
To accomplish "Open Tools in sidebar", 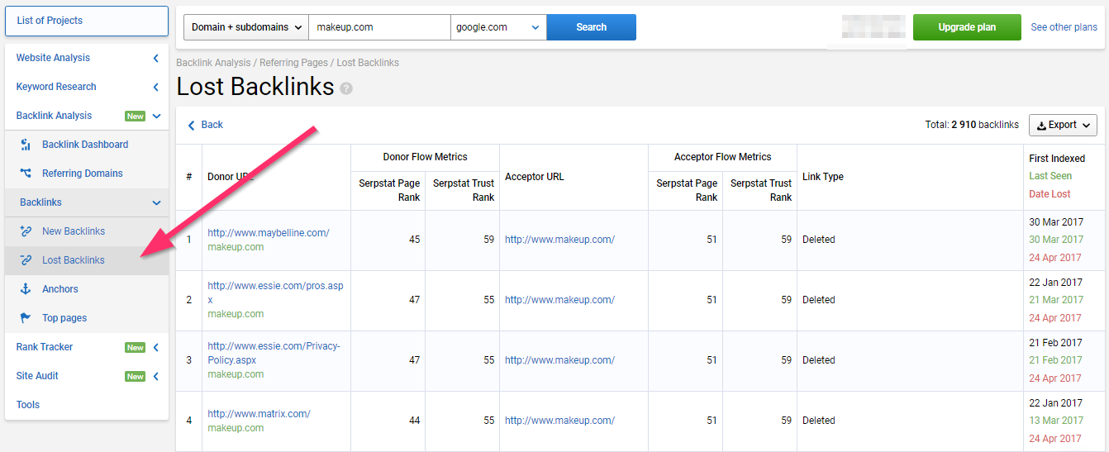I will tap(28, 405).
